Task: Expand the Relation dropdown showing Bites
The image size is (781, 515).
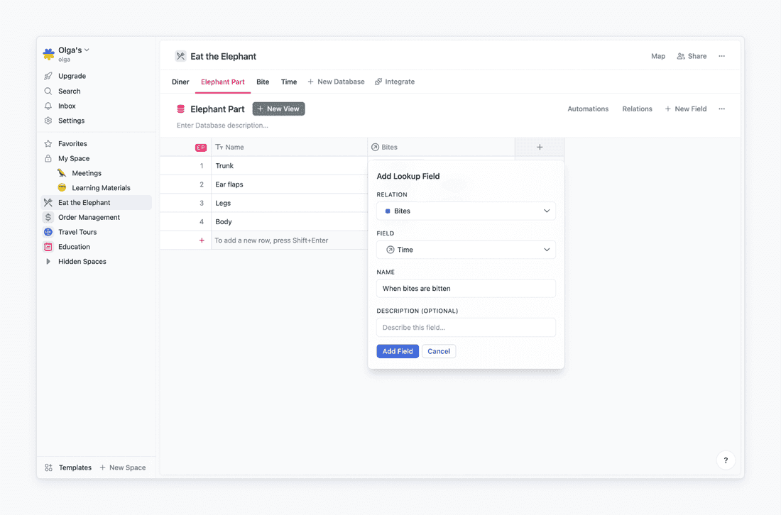Action: coord(466,211)
